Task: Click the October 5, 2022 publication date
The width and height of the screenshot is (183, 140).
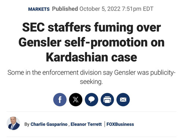Action: pyautogui.click(x=100, y=9)
